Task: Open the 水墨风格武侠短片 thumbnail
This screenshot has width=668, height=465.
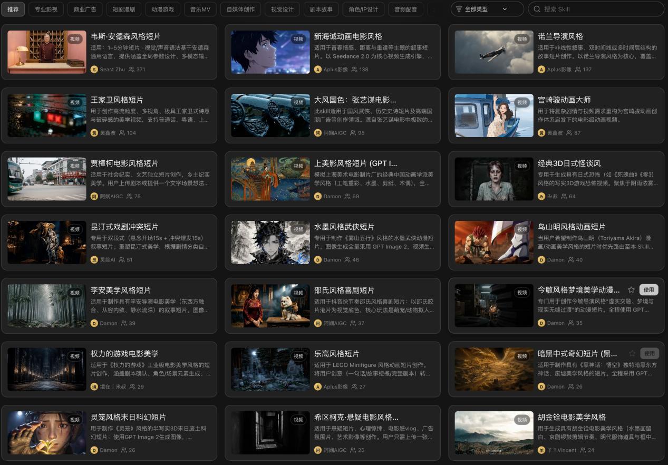Action: [270, 243]
